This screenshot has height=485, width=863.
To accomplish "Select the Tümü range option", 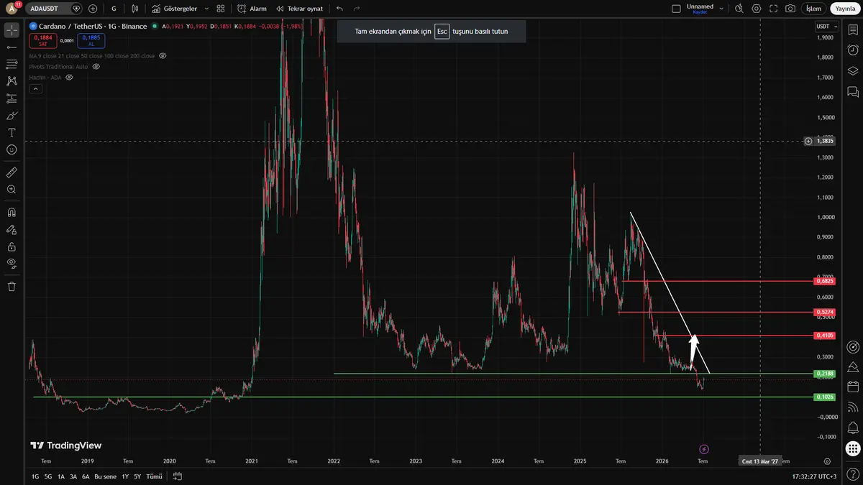I will [154, 476].
